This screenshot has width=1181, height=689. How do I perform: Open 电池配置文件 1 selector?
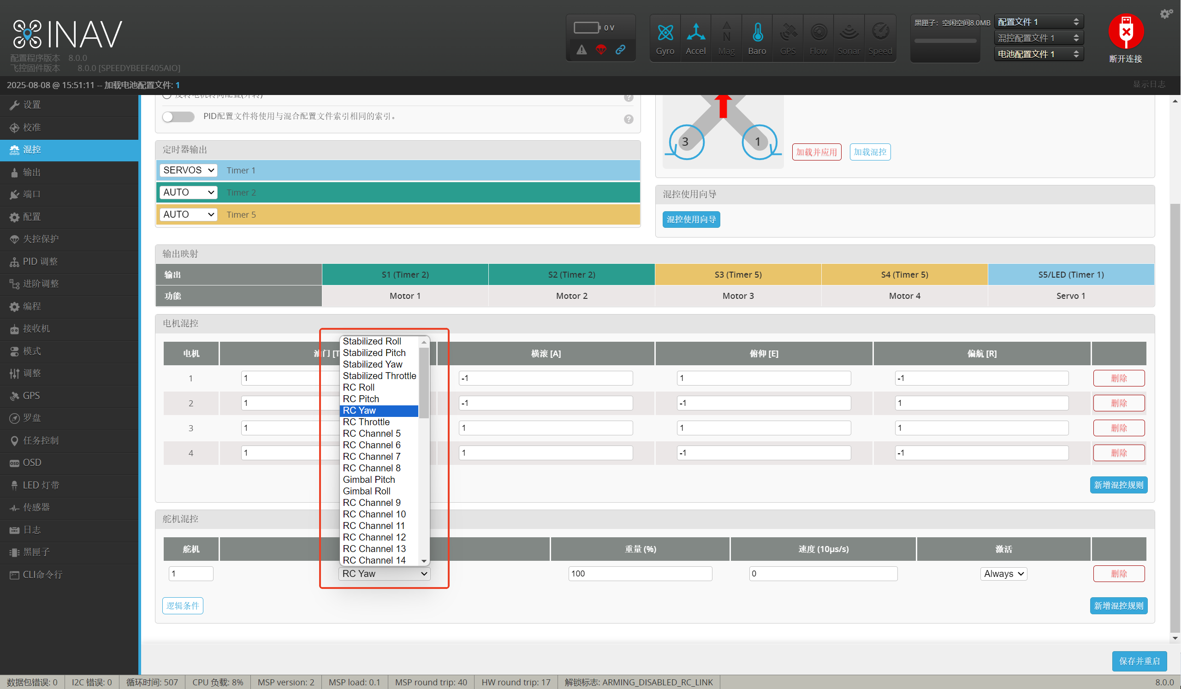(1039, 54)
